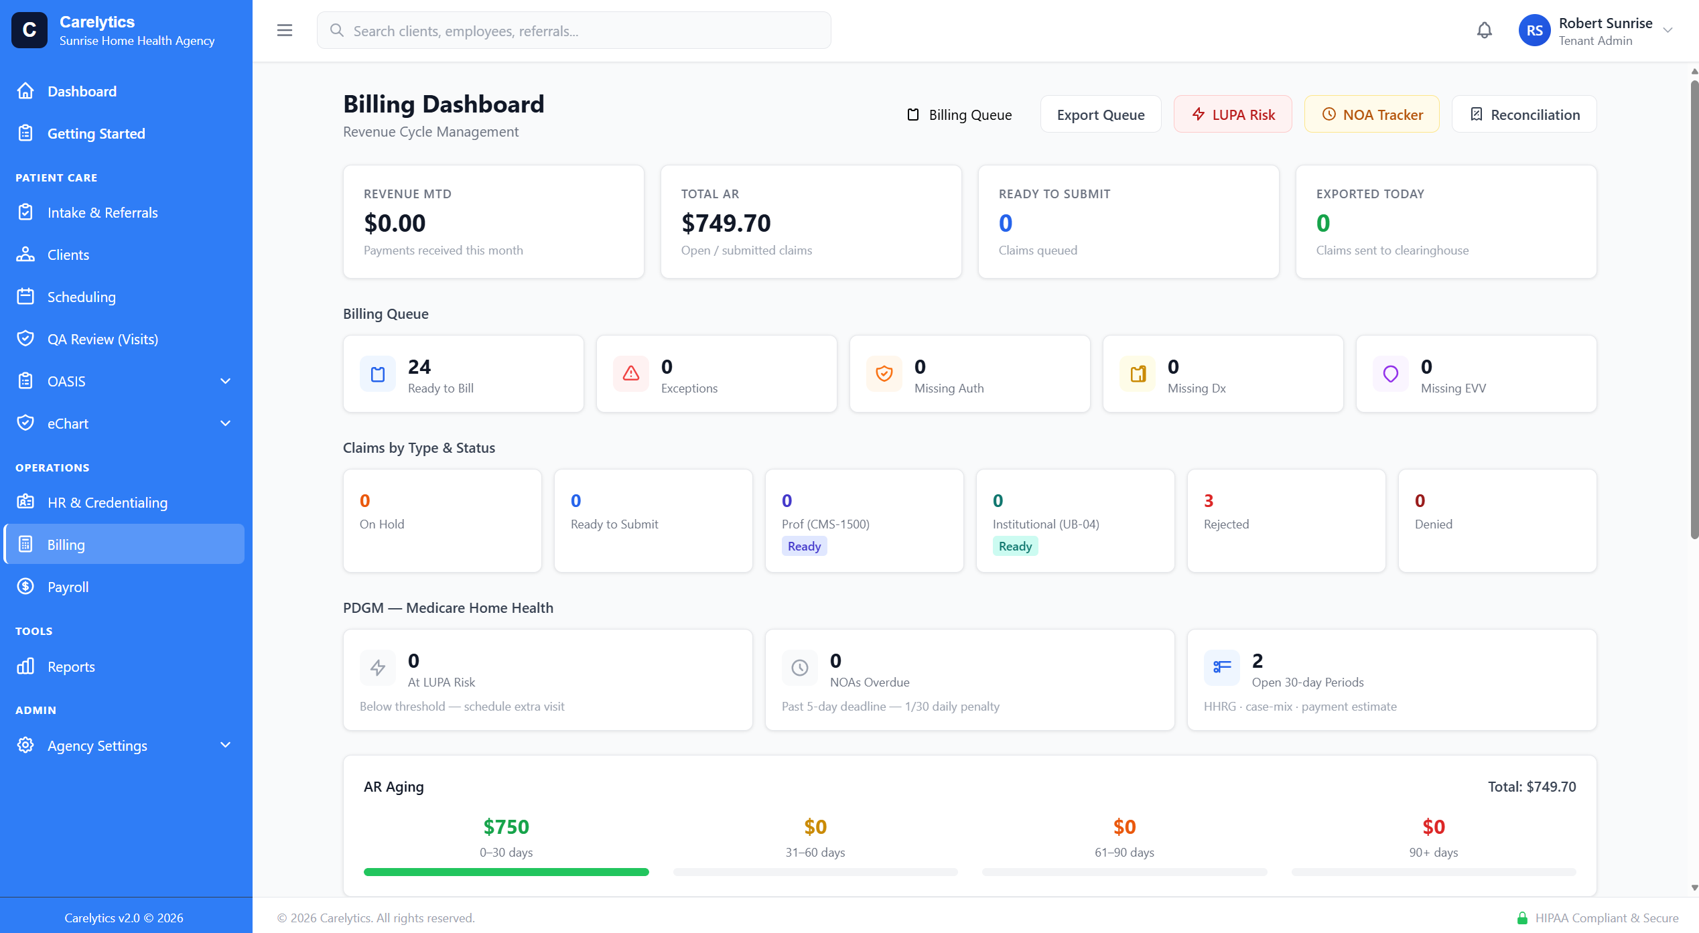Click the 'Carelytics v2.0 © 2026' footer text
This screenshot has width=1699, height=933.
click(124, 918)
